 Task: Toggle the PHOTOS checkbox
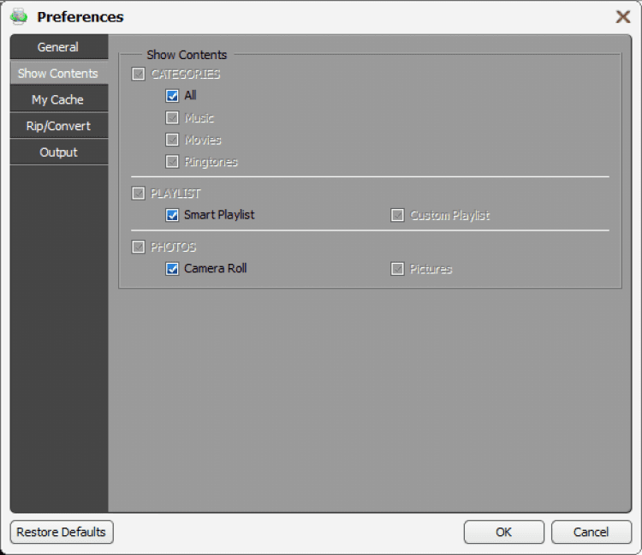(139, 248)
